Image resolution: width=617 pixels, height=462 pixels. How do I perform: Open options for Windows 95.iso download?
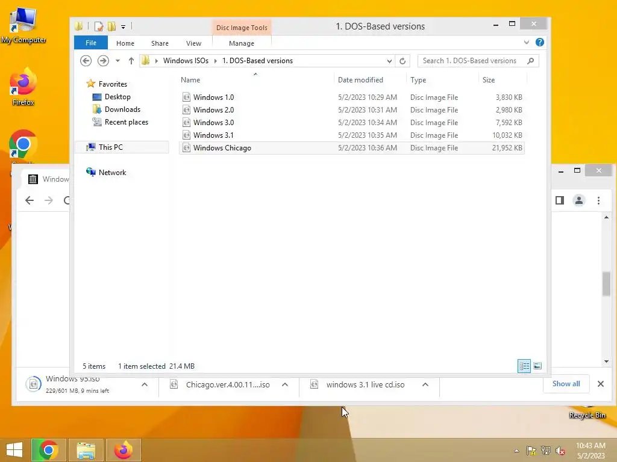click(x=145, y=384)
